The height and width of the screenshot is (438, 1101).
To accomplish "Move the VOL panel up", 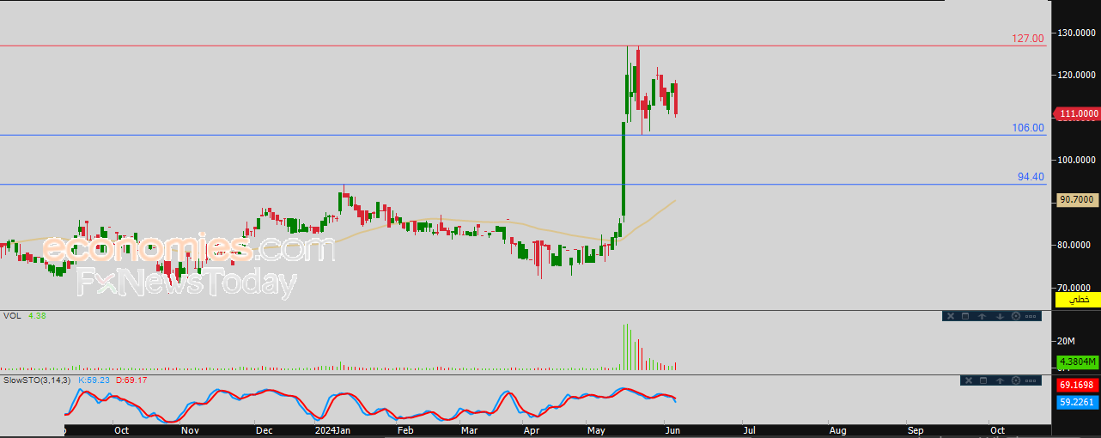I will [x=982, y=316].
